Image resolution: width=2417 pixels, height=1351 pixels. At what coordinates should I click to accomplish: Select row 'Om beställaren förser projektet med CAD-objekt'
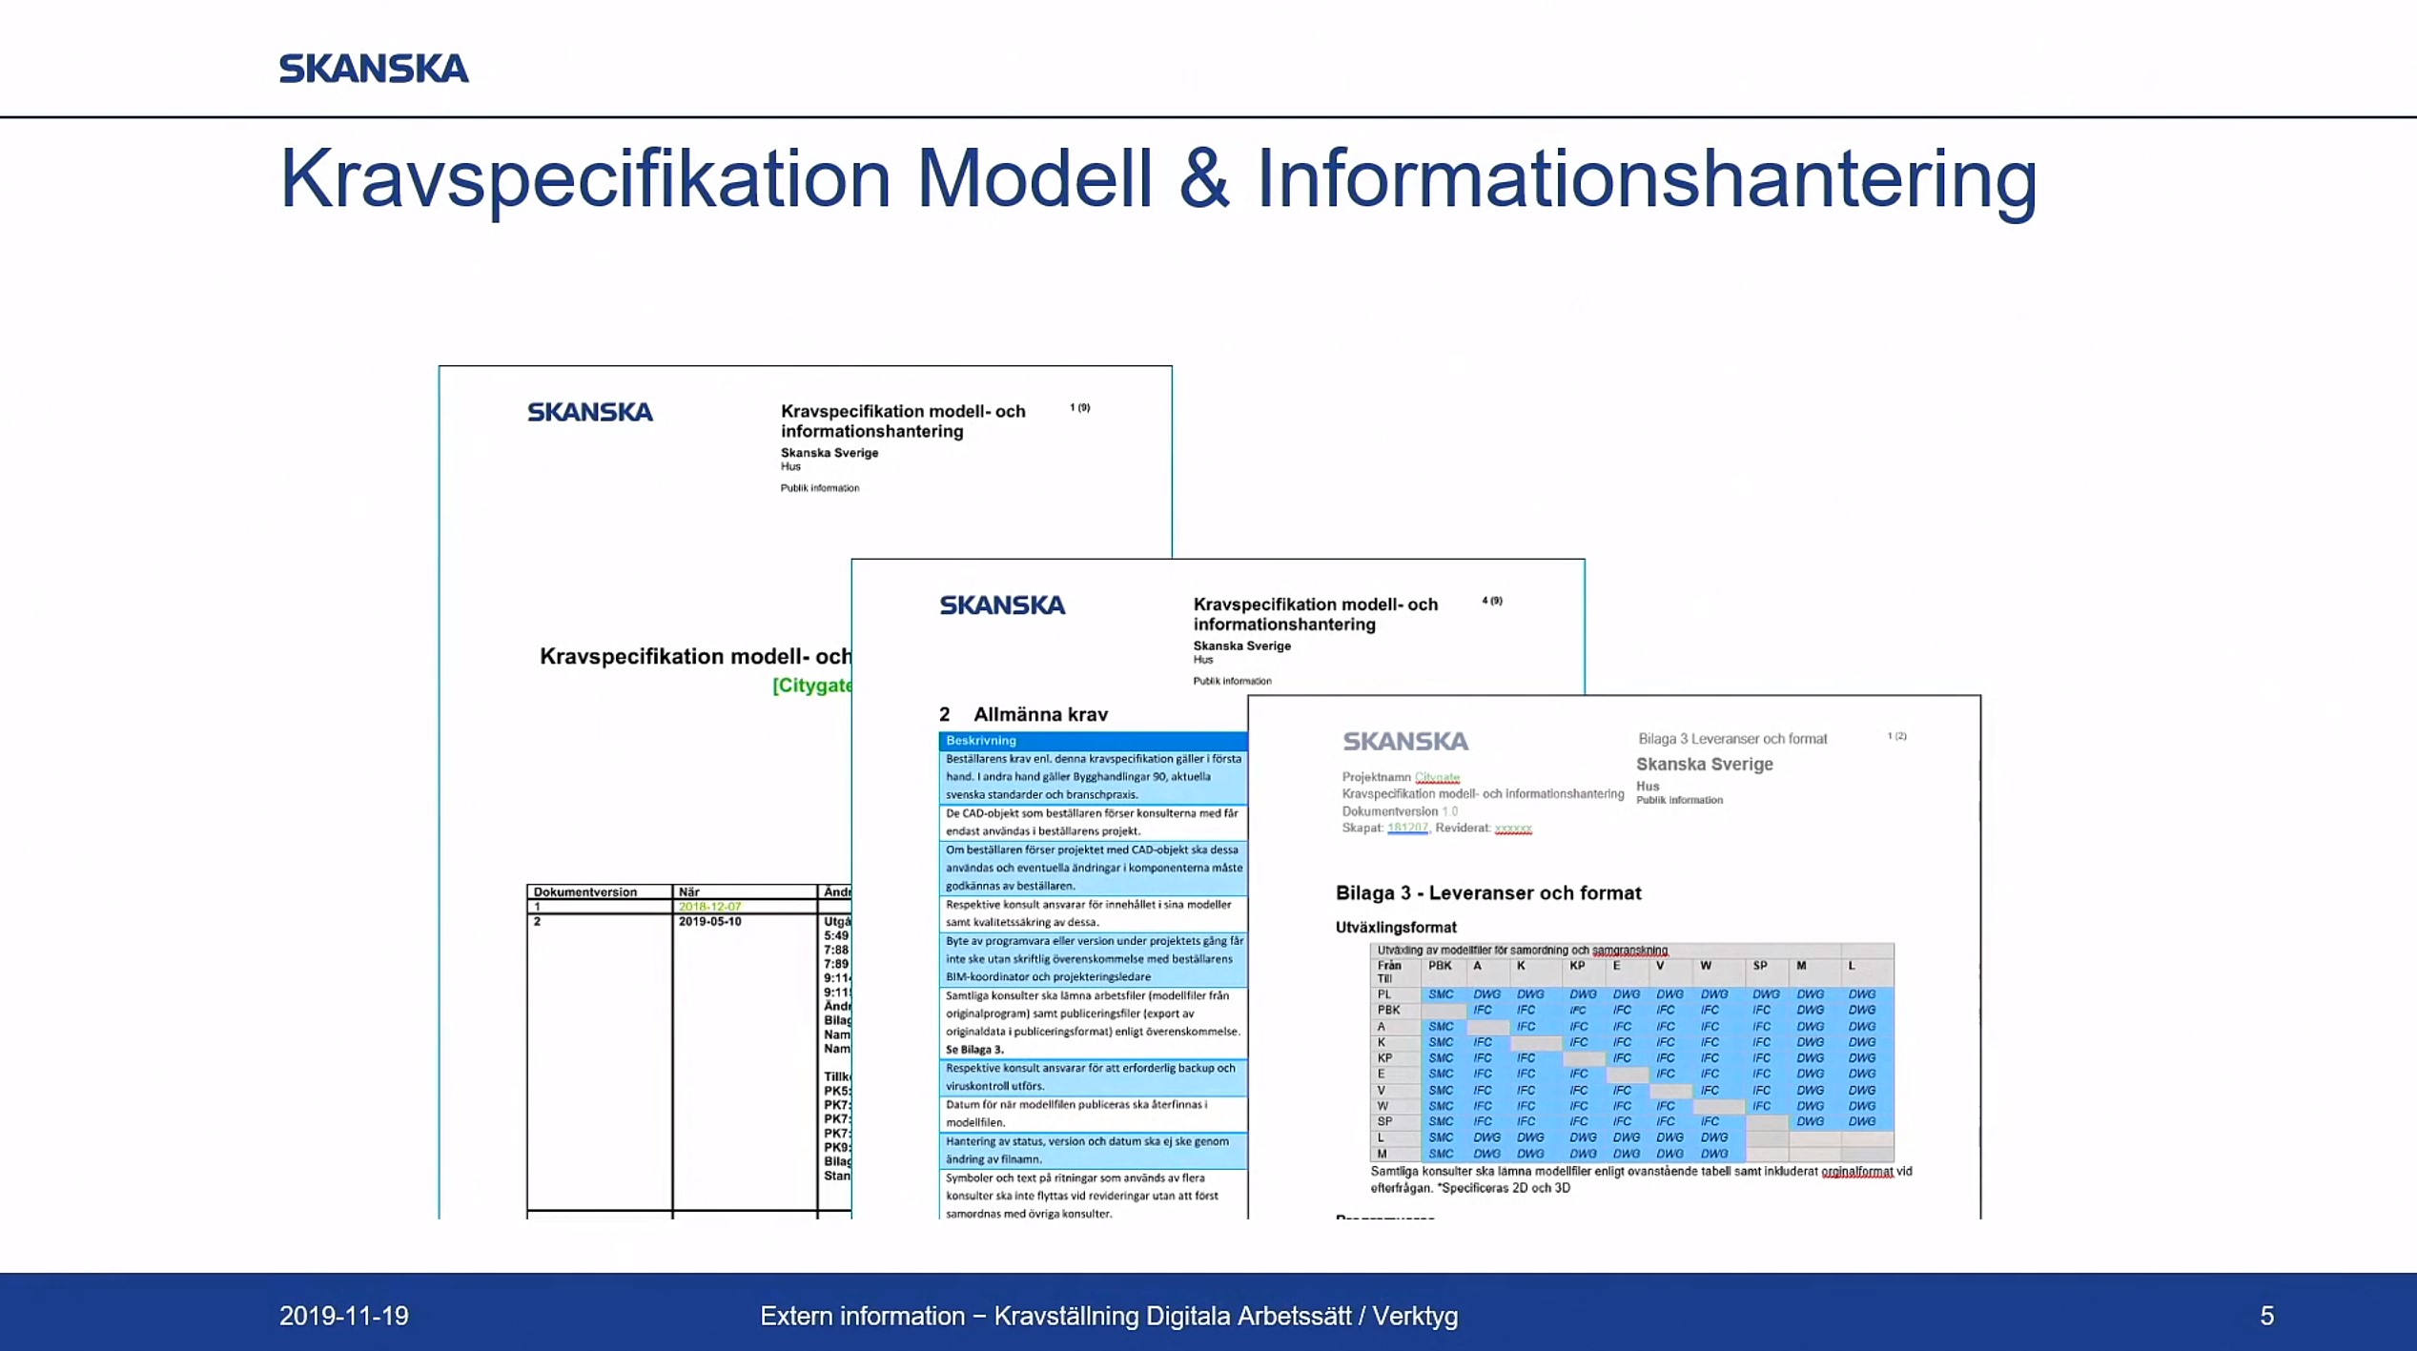coord(1093,868)
